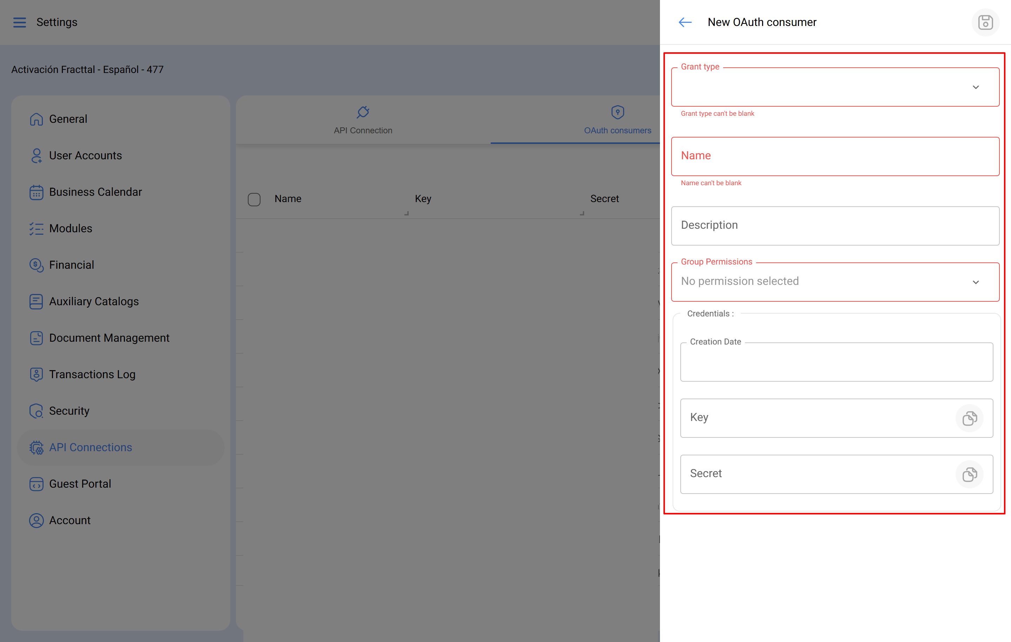
Task: Click the save disk icon in the panel header
Action: (x=985, y=22)
